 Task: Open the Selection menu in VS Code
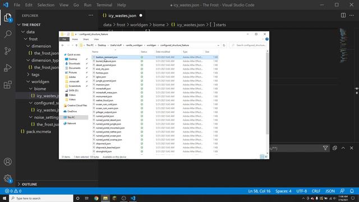pyautogui.click(x=46, y=5)
